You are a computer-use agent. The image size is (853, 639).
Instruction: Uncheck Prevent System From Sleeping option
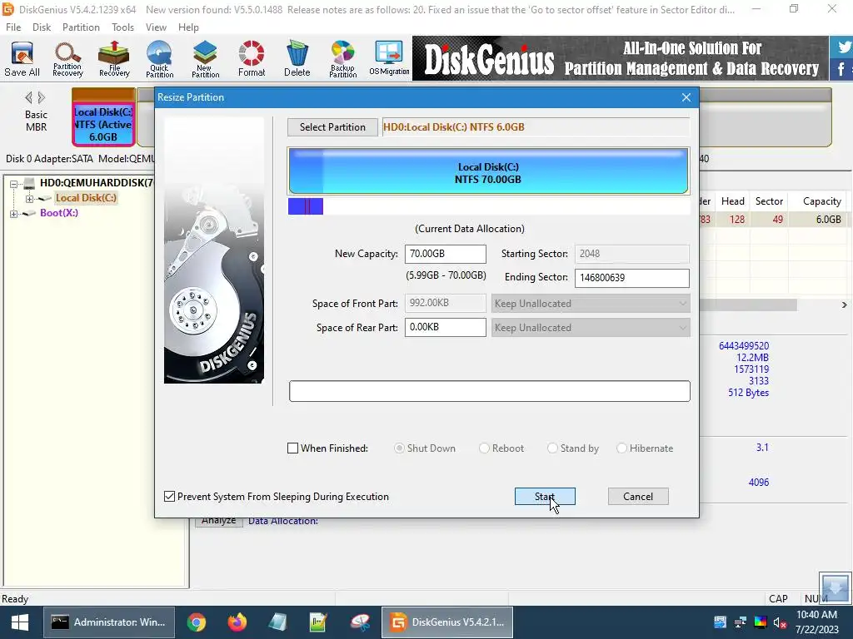pos(170,497)
